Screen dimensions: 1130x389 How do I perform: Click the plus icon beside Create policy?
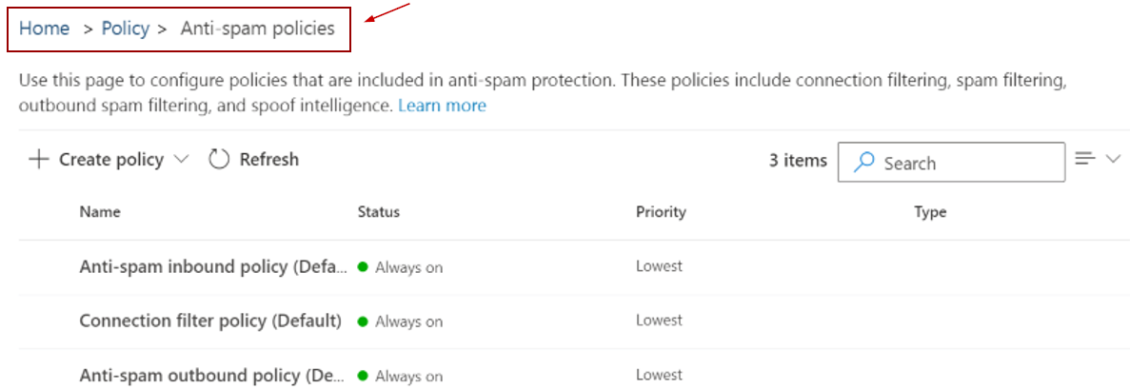38,160
